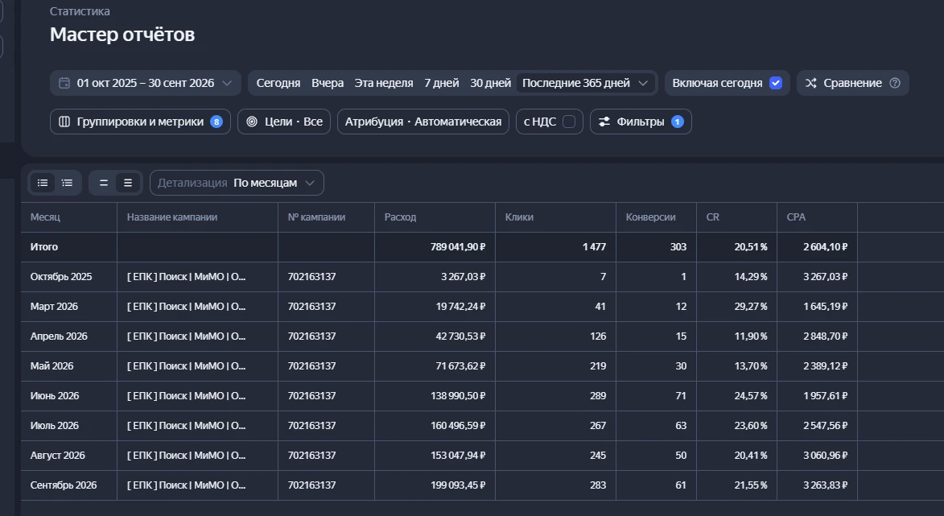Screen dimensions: 944x516
Task: Open the Фильтры panel
Action: point(641,122)
